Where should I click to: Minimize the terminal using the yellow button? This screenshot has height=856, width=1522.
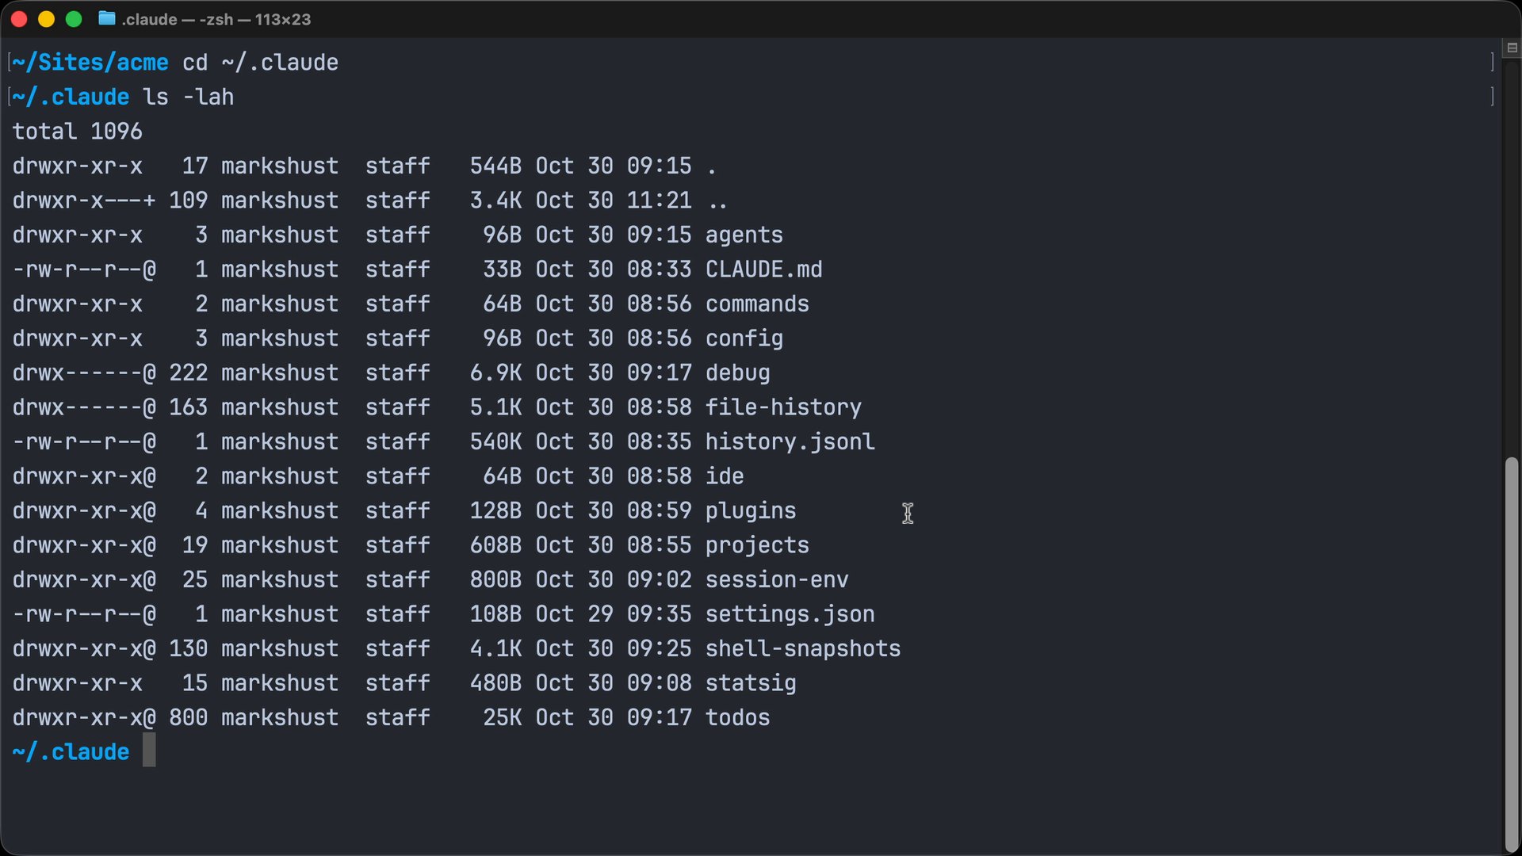[47, 19]
